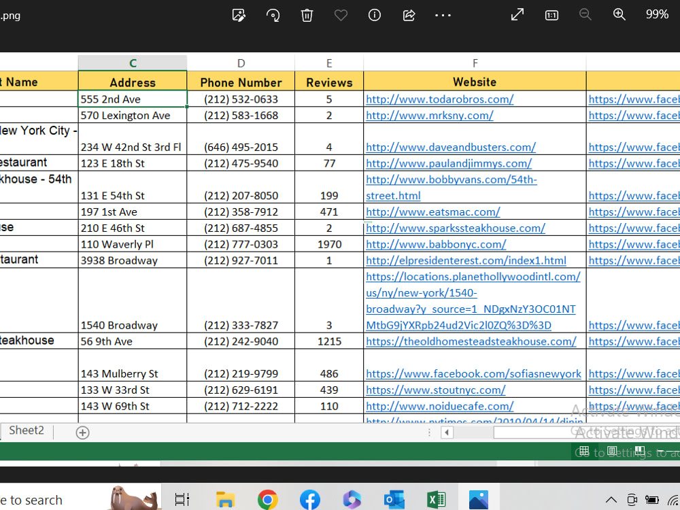Open the facebook.com/sofiasnewyork link
The height and width of the screenshot is (510, 680).
pos(473,374)
